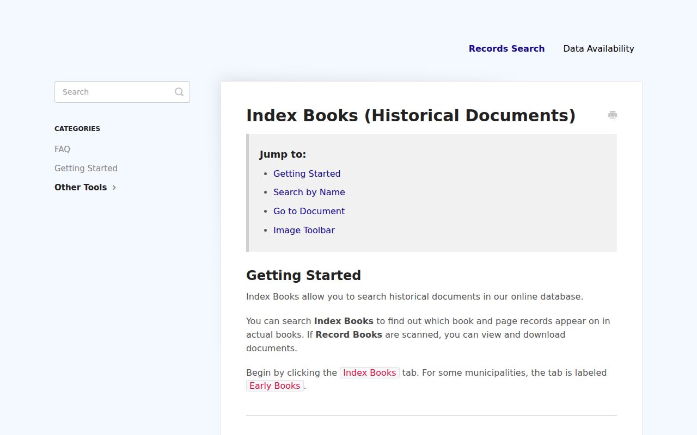Jump to Image Toolbar section
The width and height of the screenshot is (697, 435).
click(x=304, y=230)
